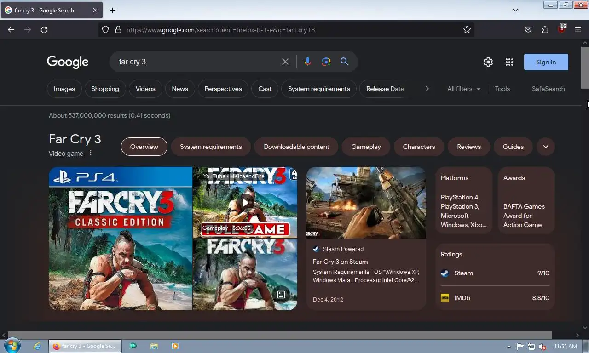Viewport: 589px width, 353px height.
Task: Open the All filters dropdown
Action: (x=464, y=89)
